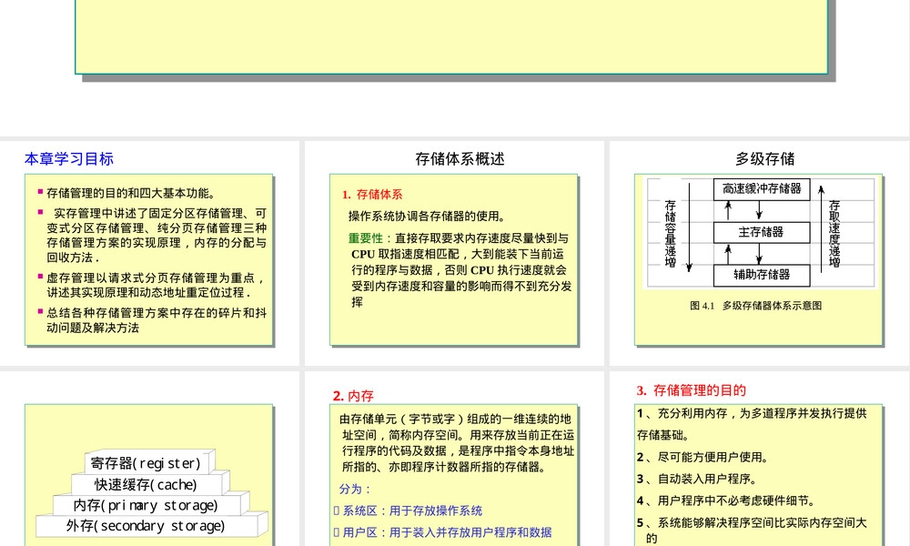The image size is (910, 546).
Task: Click item 5、系统能够解决程序空间
Action: click(x=752, y=531)
